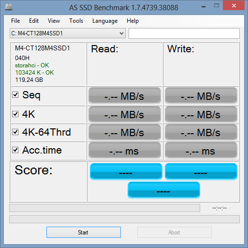The image size is (248, 248).
Task: Click the upper benchmark progress bar
Action: [104, 208]
